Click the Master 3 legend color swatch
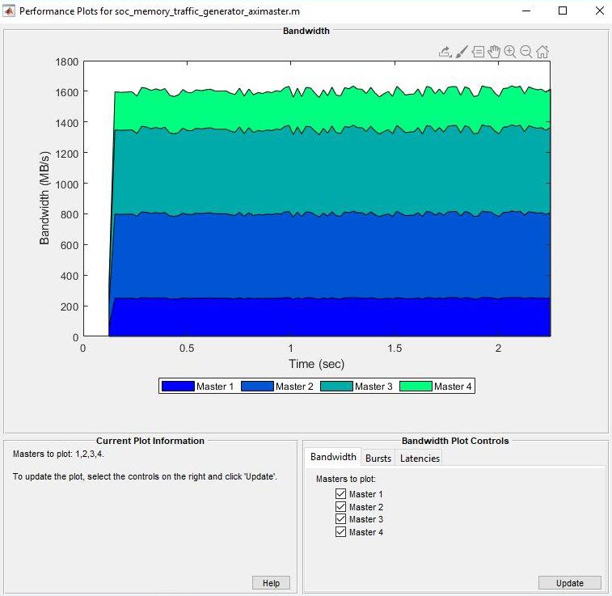The image size is (612, 596). pyautogui.click(x=336, y=386)
